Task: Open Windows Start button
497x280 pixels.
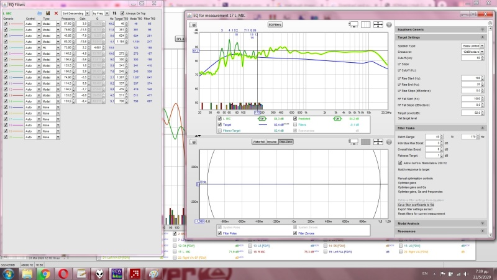Action: [8, 274]
